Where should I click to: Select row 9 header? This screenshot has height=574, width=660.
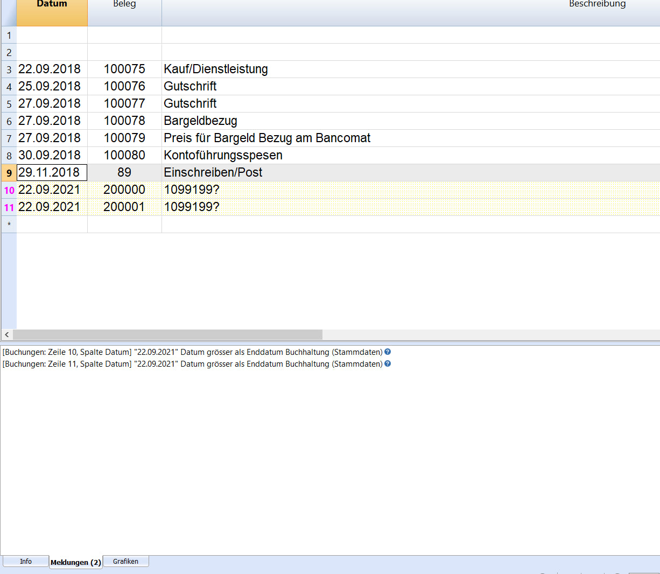coord(9,173)
